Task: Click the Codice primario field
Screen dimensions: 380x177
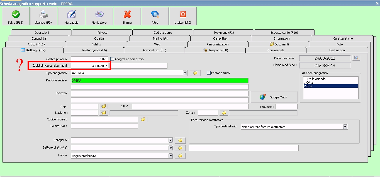Action: coord(89,59)
